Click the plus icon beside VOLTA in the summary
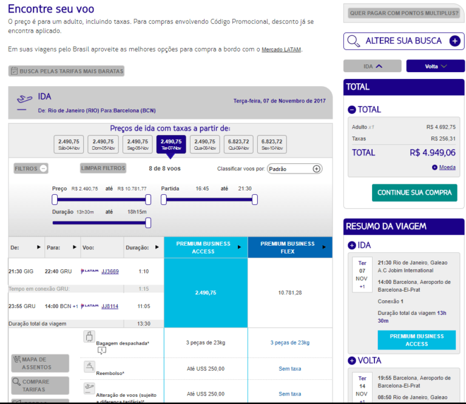 [352, 360]
